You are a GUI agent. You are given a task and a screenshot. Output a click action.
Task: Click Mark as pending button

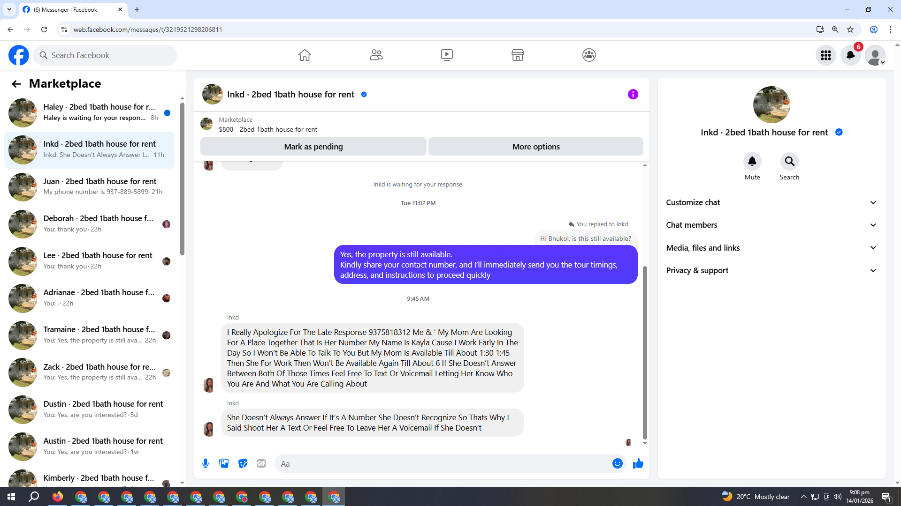pyautogui.click(x=313, y=147)
